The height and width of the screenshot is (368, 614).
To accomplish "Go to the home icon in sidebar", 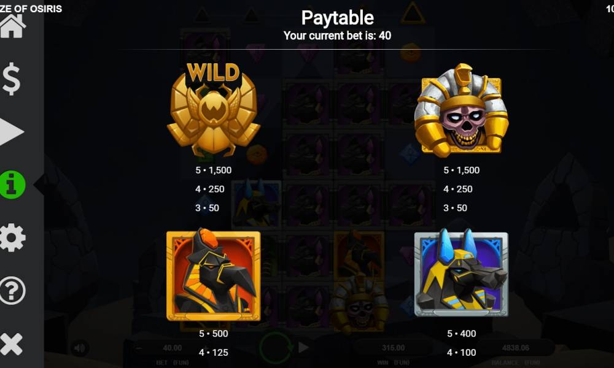I will (12, 26).
